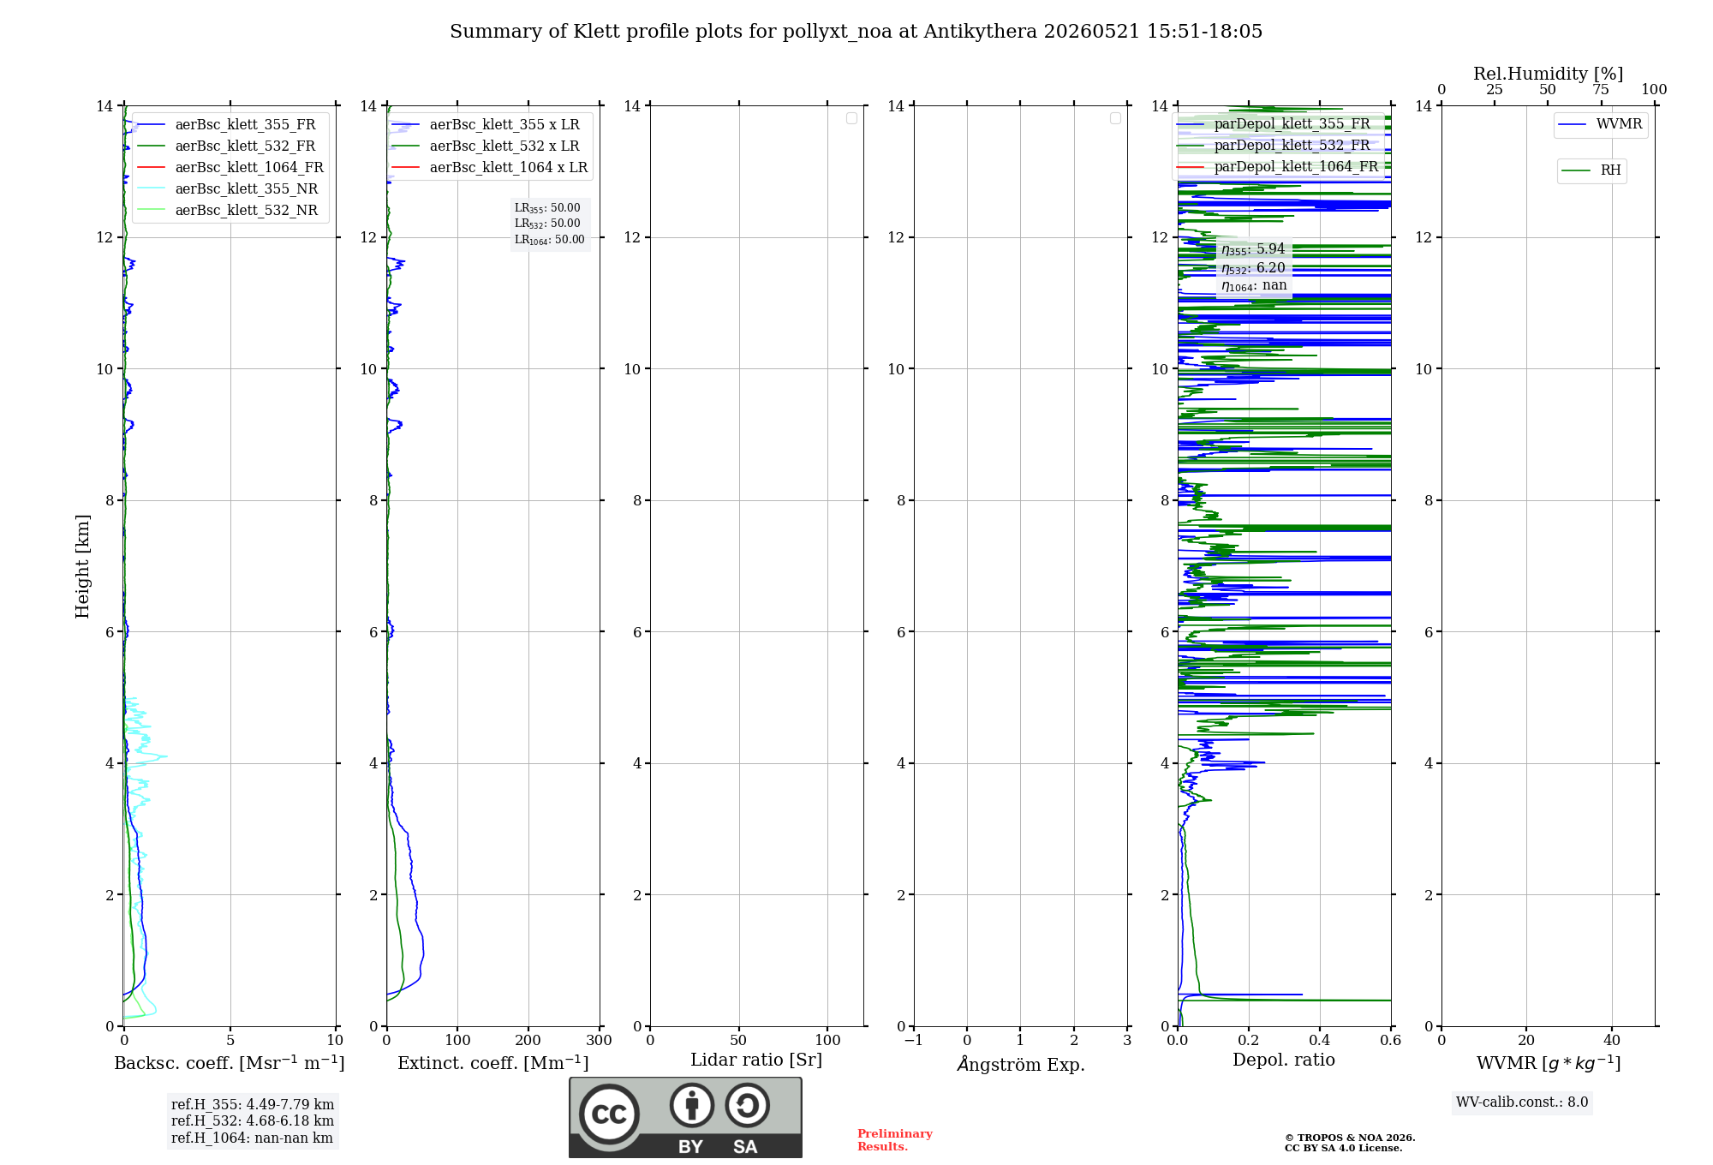Click the Extinct. coeff. axis label
The height and width of the screenshot is (1165, 1713).
493,1063
